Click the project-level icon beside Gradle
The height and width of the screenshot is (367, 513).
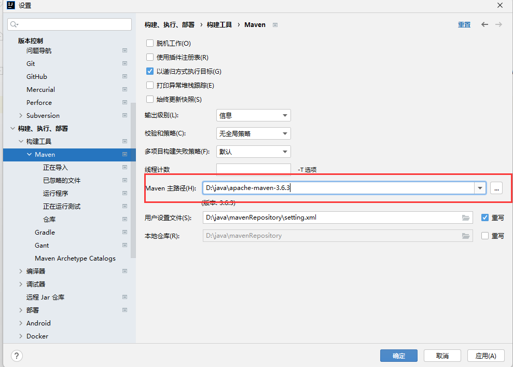pyautogui.click(x=124, y=232)
